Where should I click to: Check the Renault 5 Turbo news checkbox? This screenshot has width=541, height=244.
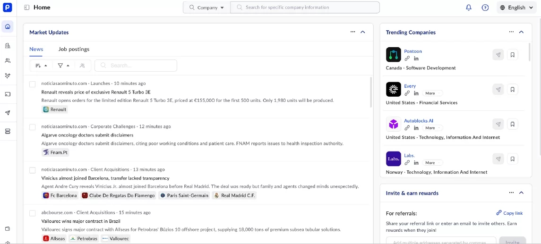[x=33, y=84]
